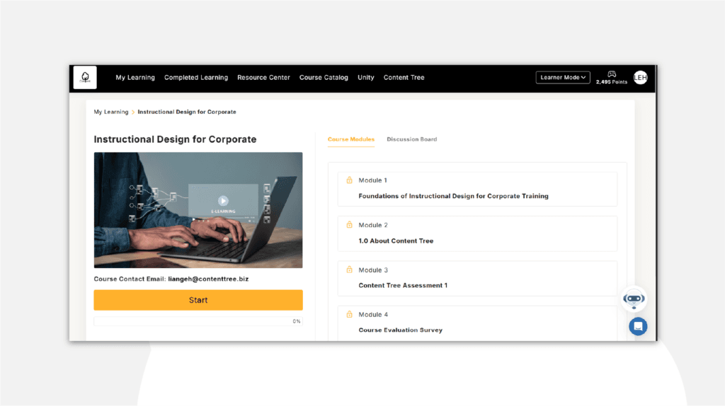This screenshot has width=725, height=406.
Task: Open the Course Catalog
Action: point(324,78)
